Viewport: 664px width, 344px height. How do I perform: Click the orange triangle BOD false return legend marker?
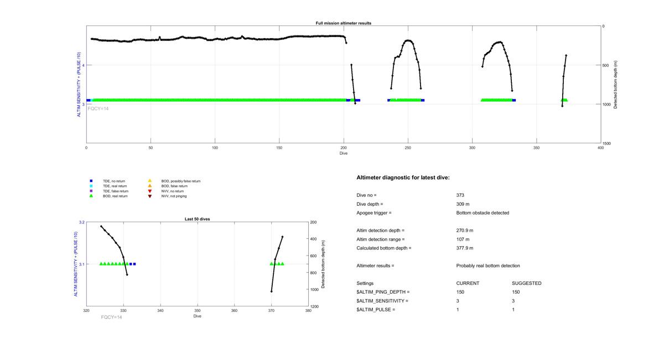(149, 186)
